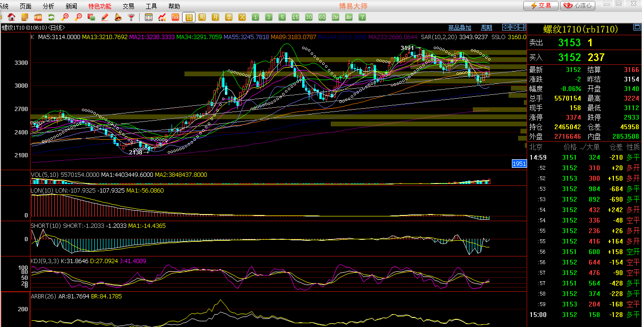This screenshot has height=327, width=642.
Task: Click the 1951 price axis marker
Action: [519, 163]
